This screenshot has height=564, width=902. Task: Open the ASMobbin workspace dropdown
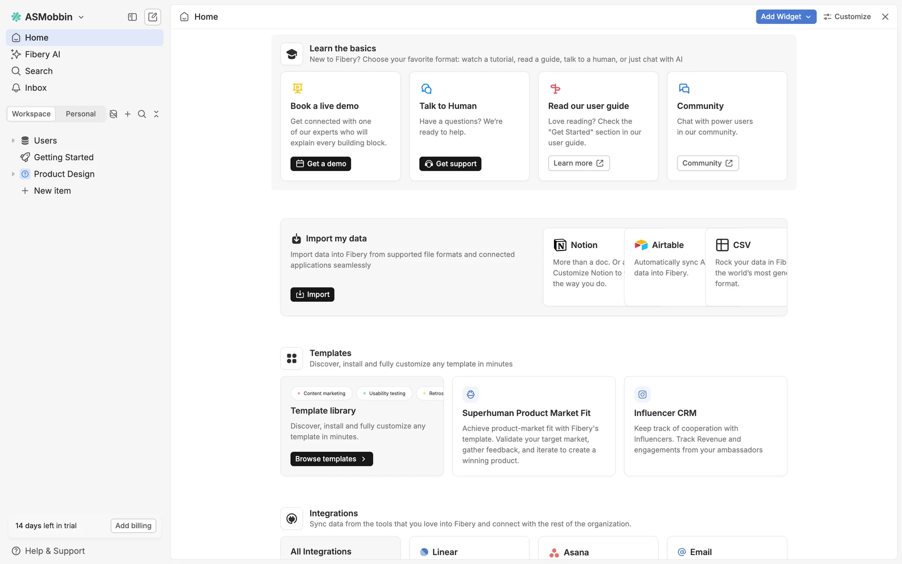coord(48,17)
